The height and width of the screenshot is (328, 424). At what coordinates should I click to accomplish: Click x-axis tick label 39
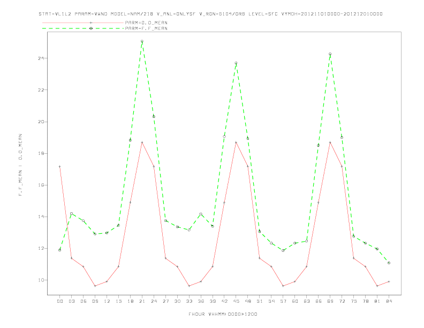[x=213, y=301]
